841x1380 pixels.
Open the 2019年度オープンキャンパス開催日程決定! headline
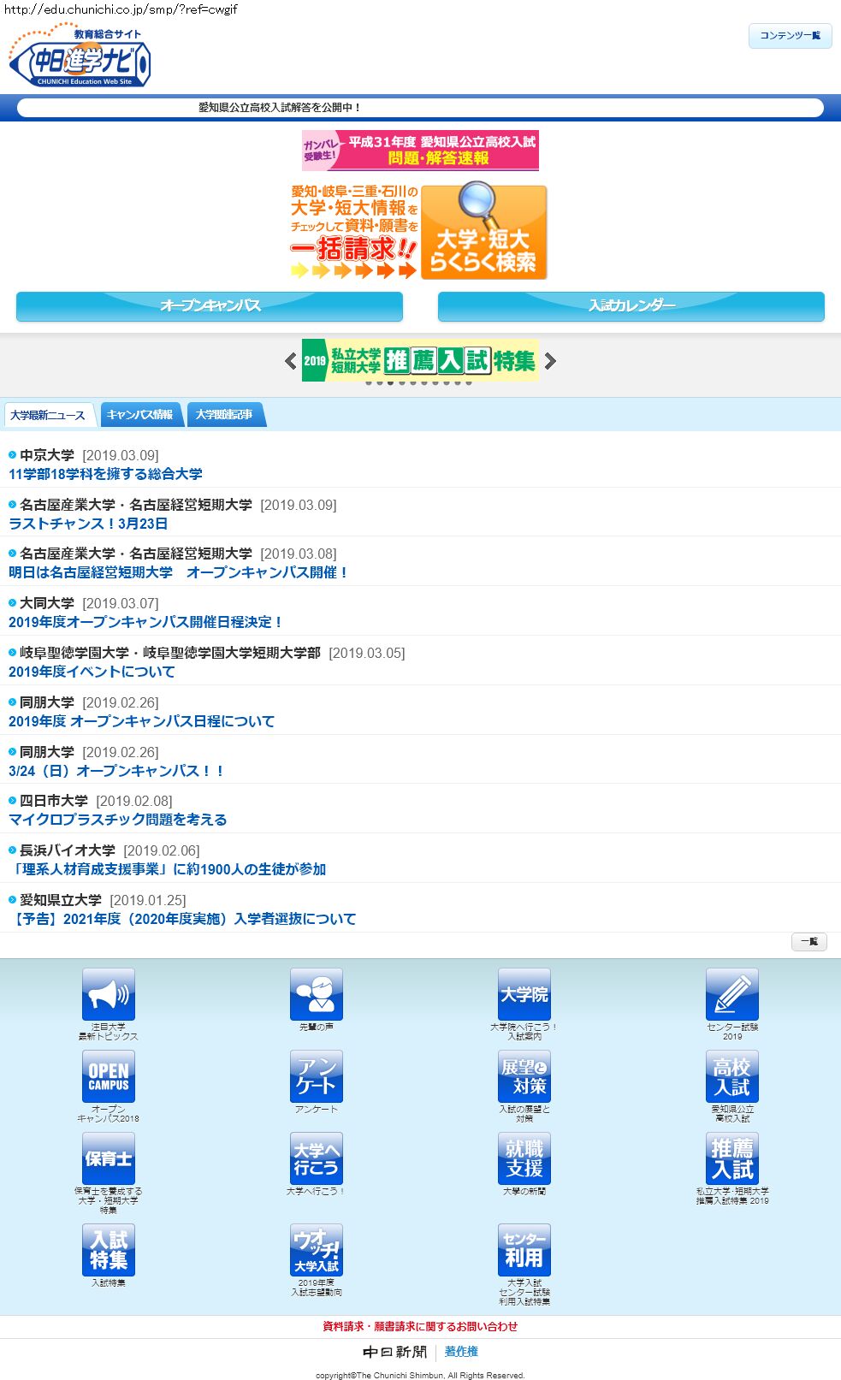pos(145,622)
